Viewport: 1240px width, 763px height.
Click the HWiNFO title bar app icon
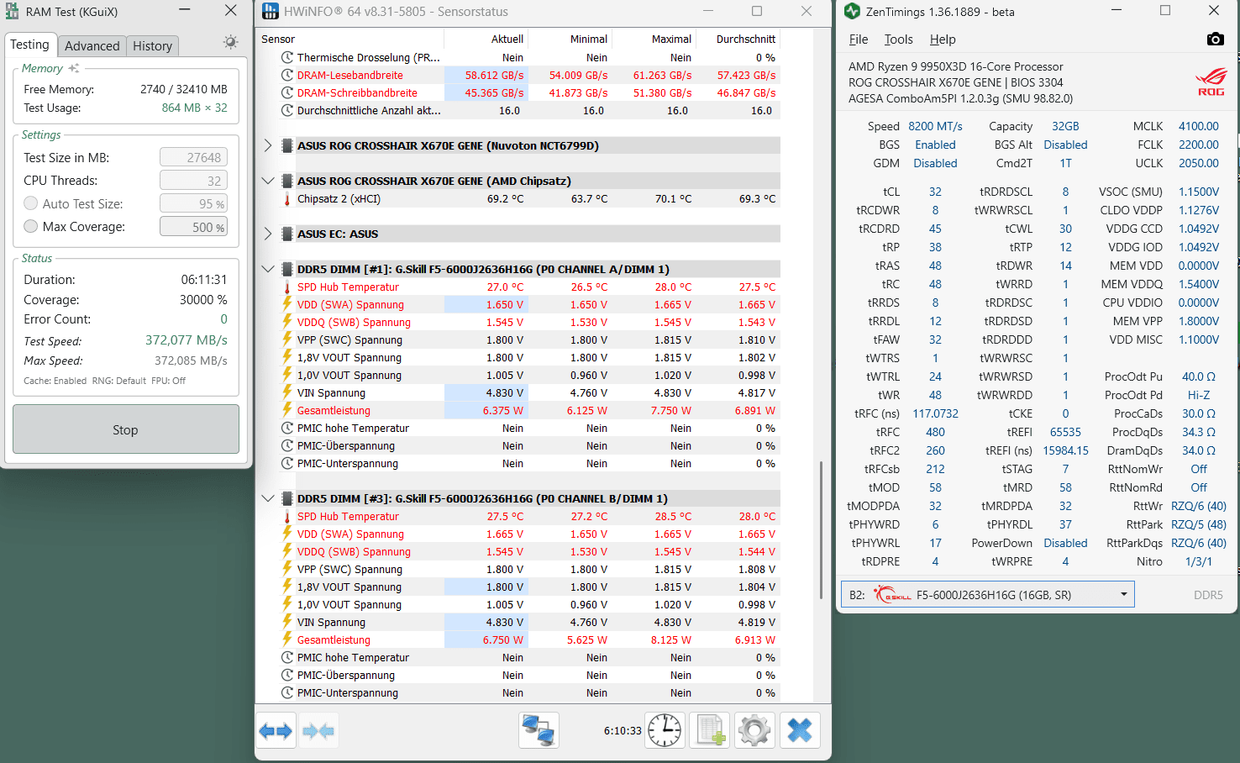pyautogui.click(x=271, y=12)
